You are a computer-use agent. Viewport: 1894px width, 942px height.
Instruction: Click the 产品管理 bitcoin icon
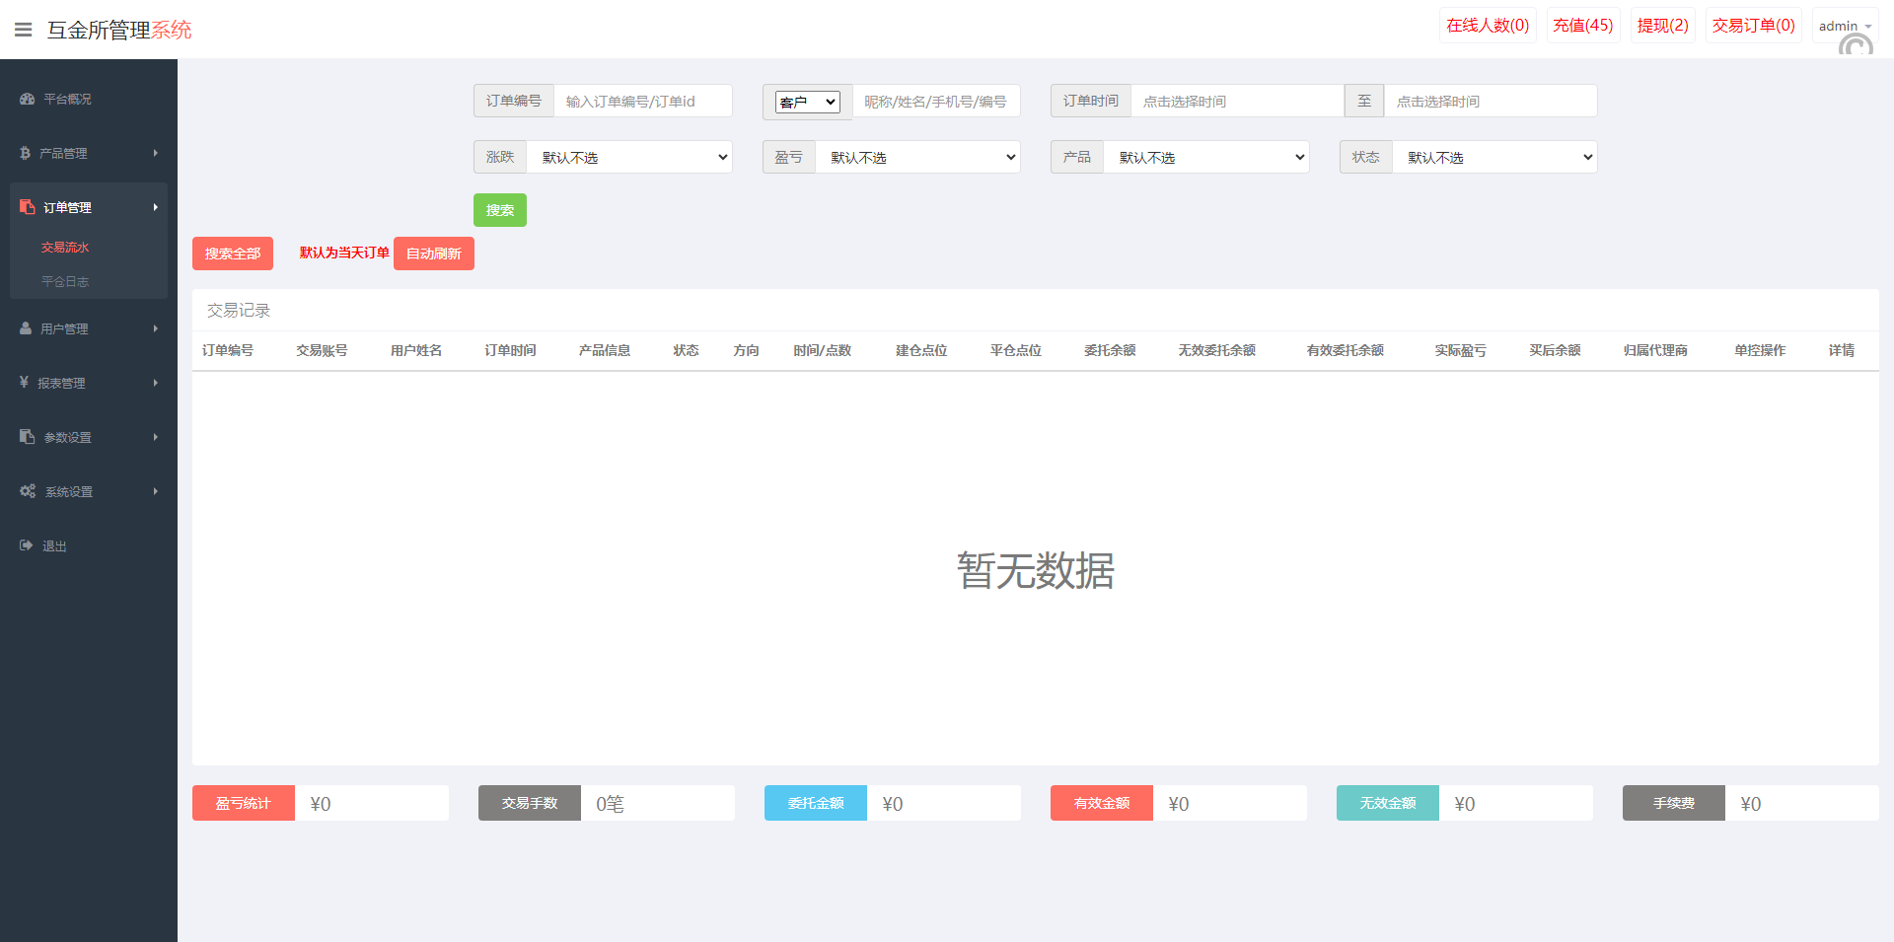pyautogui.click(x=25, y=153)
